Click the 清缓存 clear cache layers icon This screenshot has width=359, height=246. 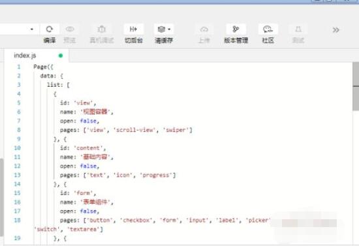tap(161, 29)
